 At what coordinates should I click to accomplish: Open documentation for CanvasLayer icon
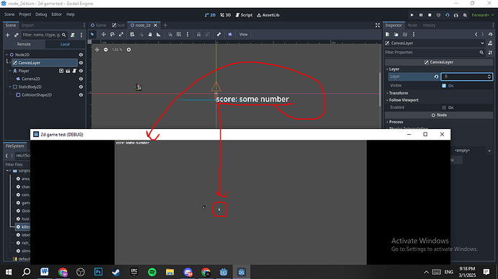tap(490, 43)
